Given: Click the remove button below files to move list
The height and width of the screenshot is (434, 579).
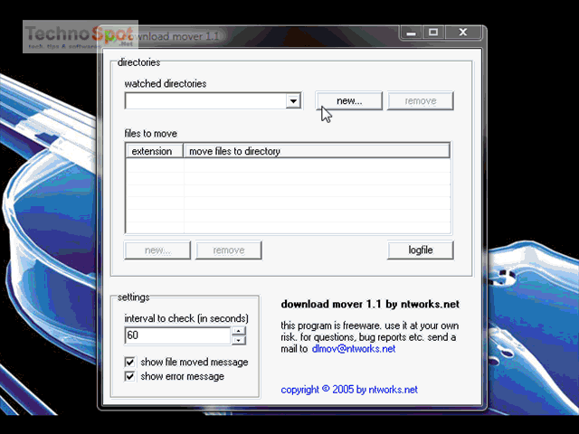Looking at the screenshot, I should (x=229, y=250).
